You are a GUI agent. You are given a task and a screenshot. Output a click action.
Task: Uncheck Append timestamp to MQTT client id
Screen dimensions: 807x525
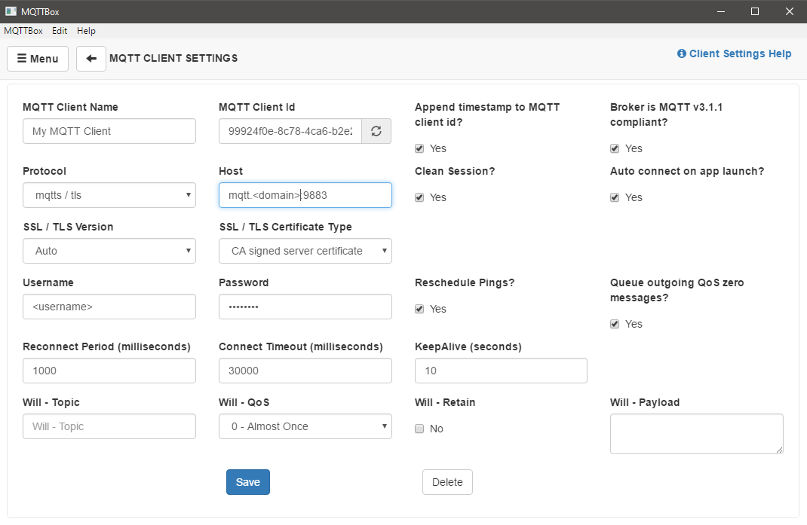tap(419, 148)
